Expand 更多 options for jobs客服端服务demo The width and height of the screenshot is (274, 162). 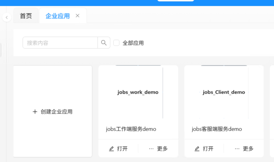(x=248, y=149)
